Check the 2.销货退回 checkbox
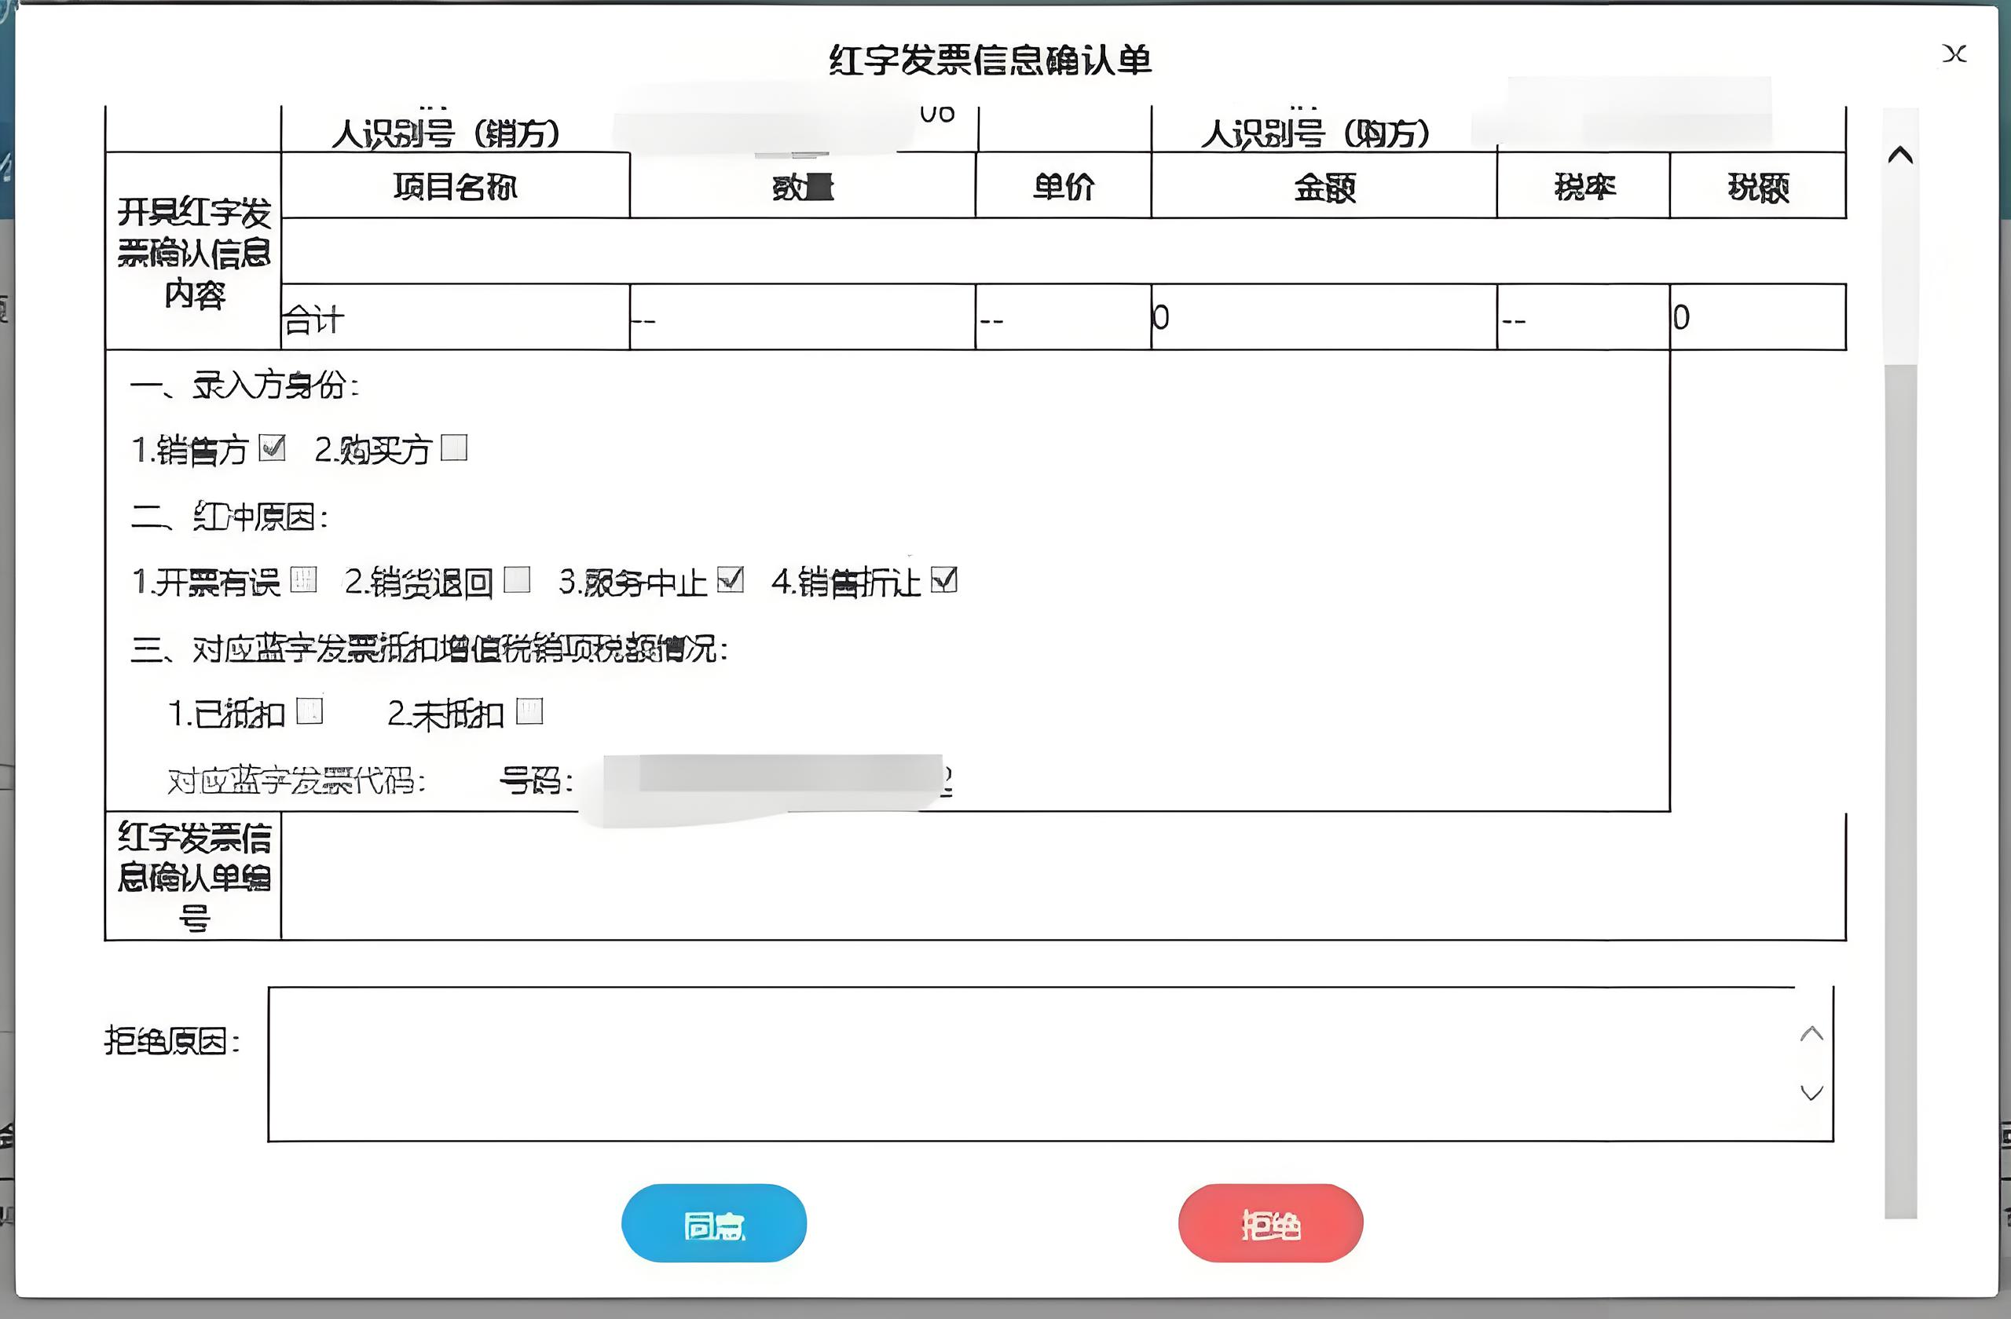Viewport: 2011px width, 1319px height. pyautogui.click(x=516, y=579)
